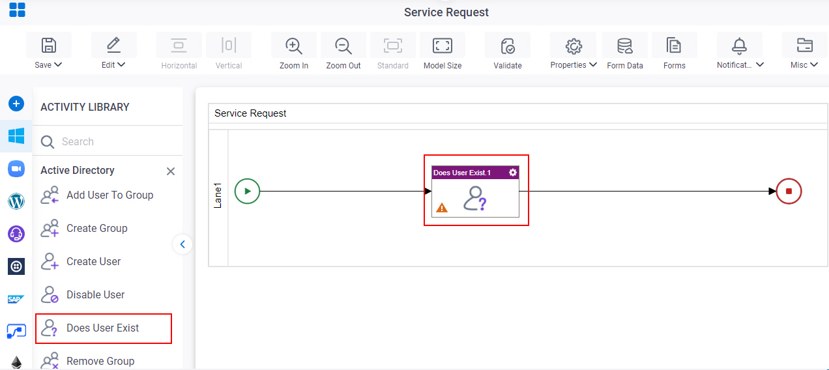Open settings gear on Does User Exist.1

click(x=513, y=173)
